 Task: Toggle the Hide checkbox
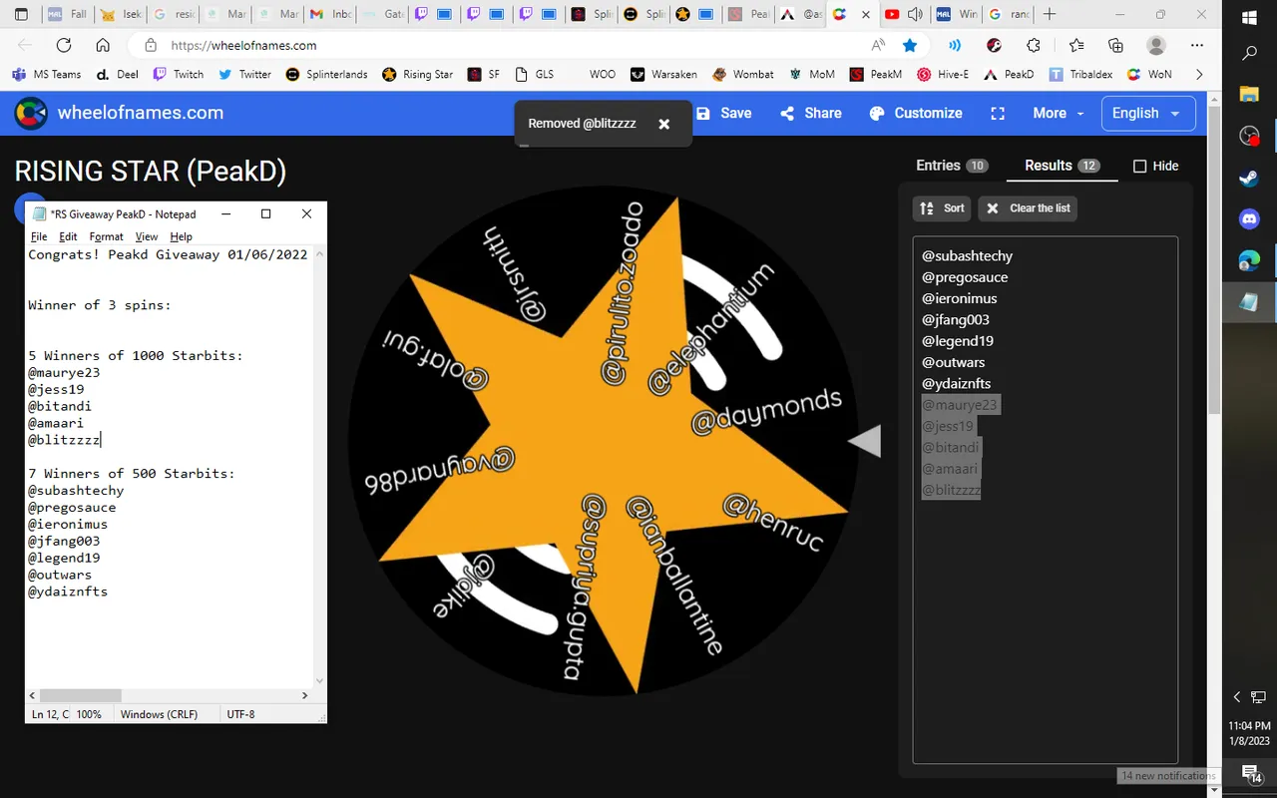pyautogui.click(x=1140, y=167)
